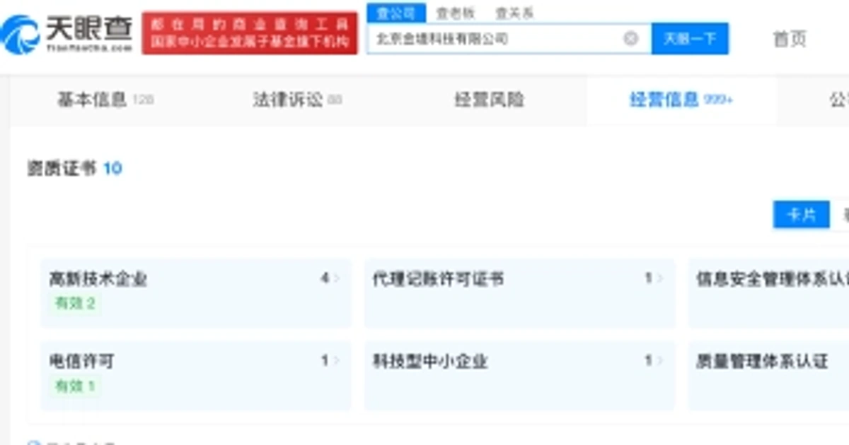Expand the arrow beside 代理记账许可证书 count
The image size is (849, 445).
point(659,278)
